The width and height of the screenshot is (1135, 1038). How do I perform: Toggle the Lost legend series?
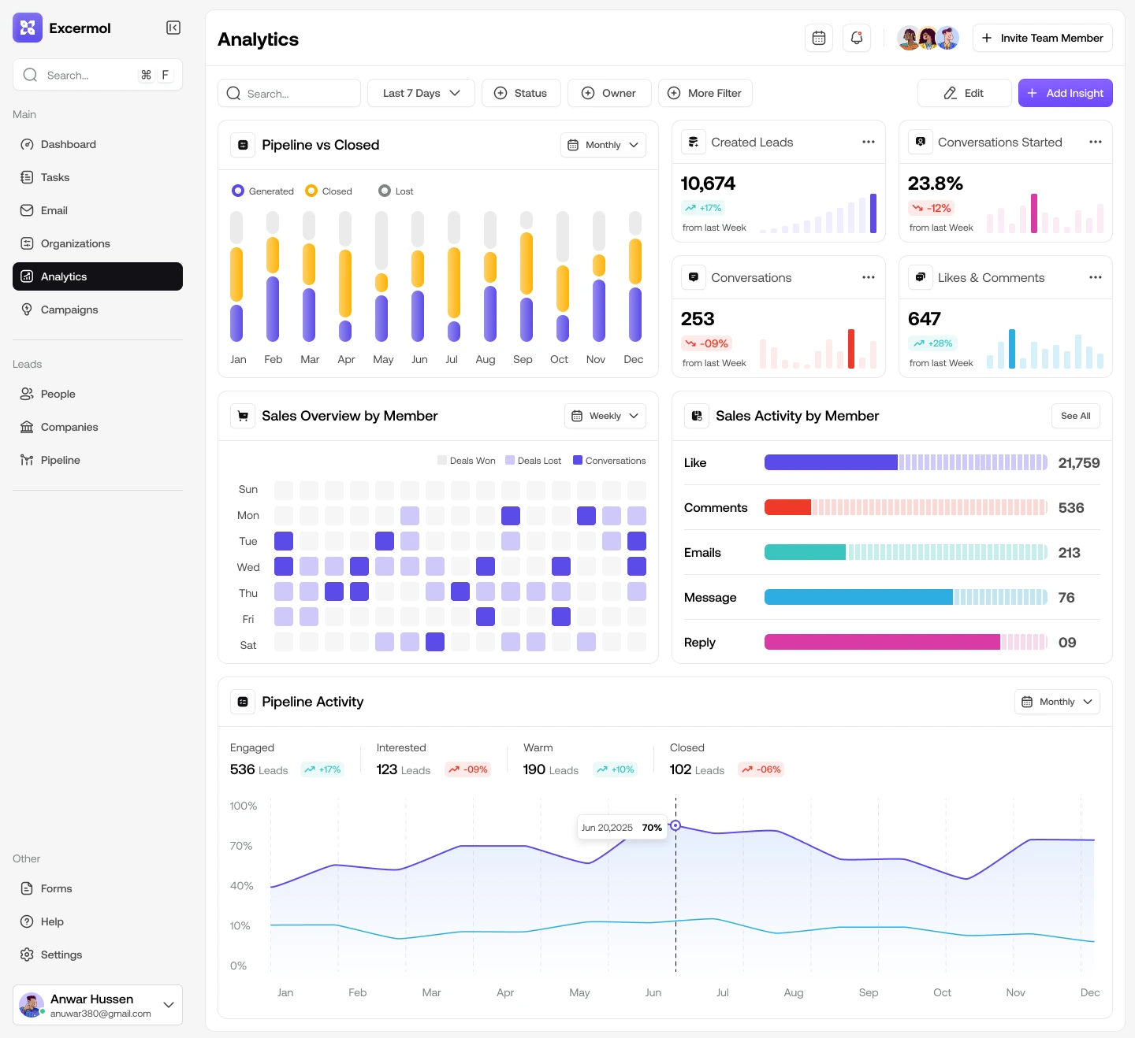pyautogui.click(x=396, y=191)
